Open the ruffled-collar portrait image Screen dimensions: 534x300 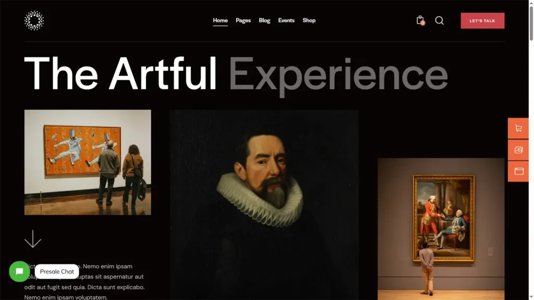coord(264,205)
